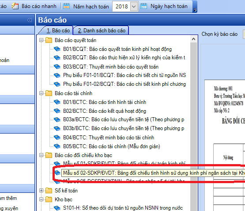Collapse the Kho bạc tree node
Screen dimensions: 245x211
41,199
